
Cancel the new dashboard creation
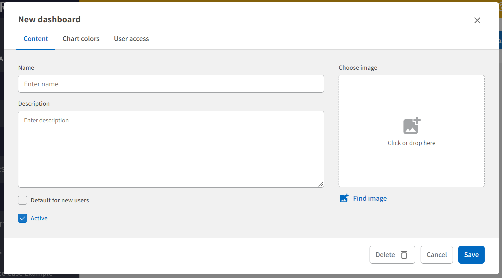tap(436, 255)
